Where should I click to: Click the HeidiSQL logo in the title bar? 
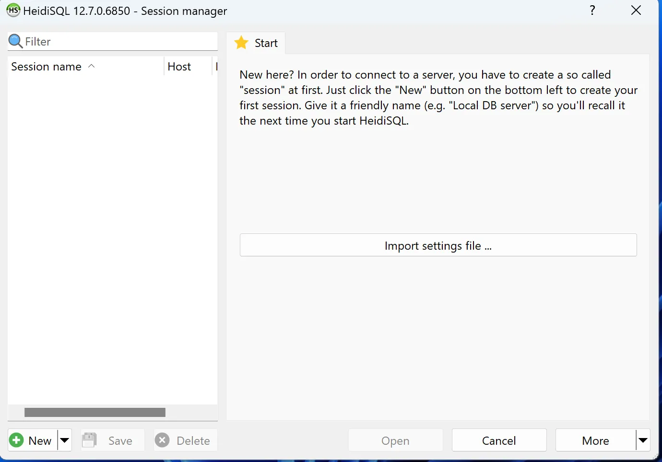(13, 10)
